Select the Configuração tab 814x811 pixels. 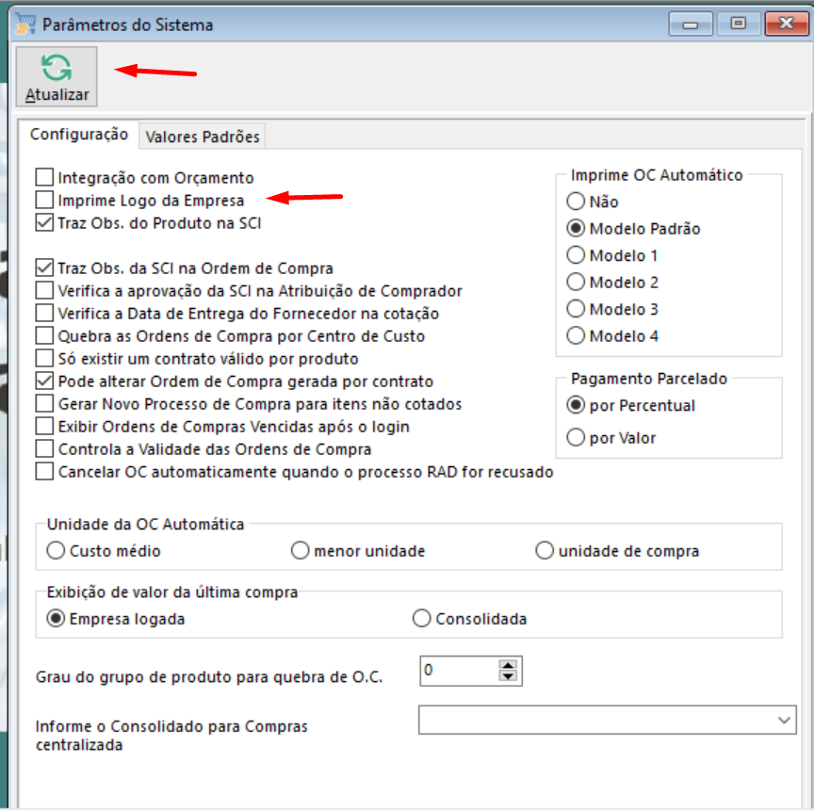click(x=79, y=135)
